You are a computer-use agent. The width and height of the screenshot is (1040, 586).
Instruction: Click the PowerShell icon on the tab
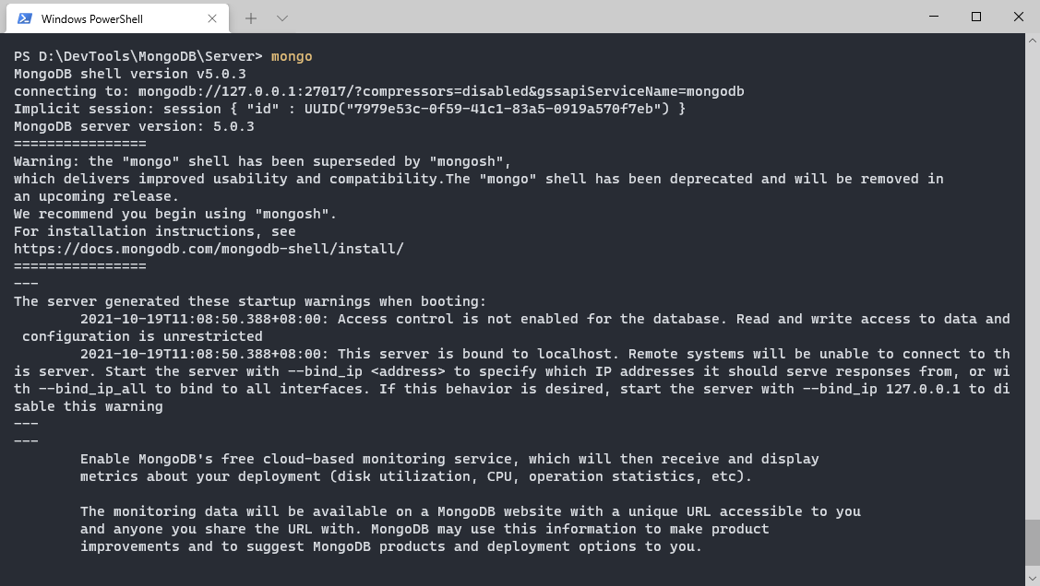[25, 18]
